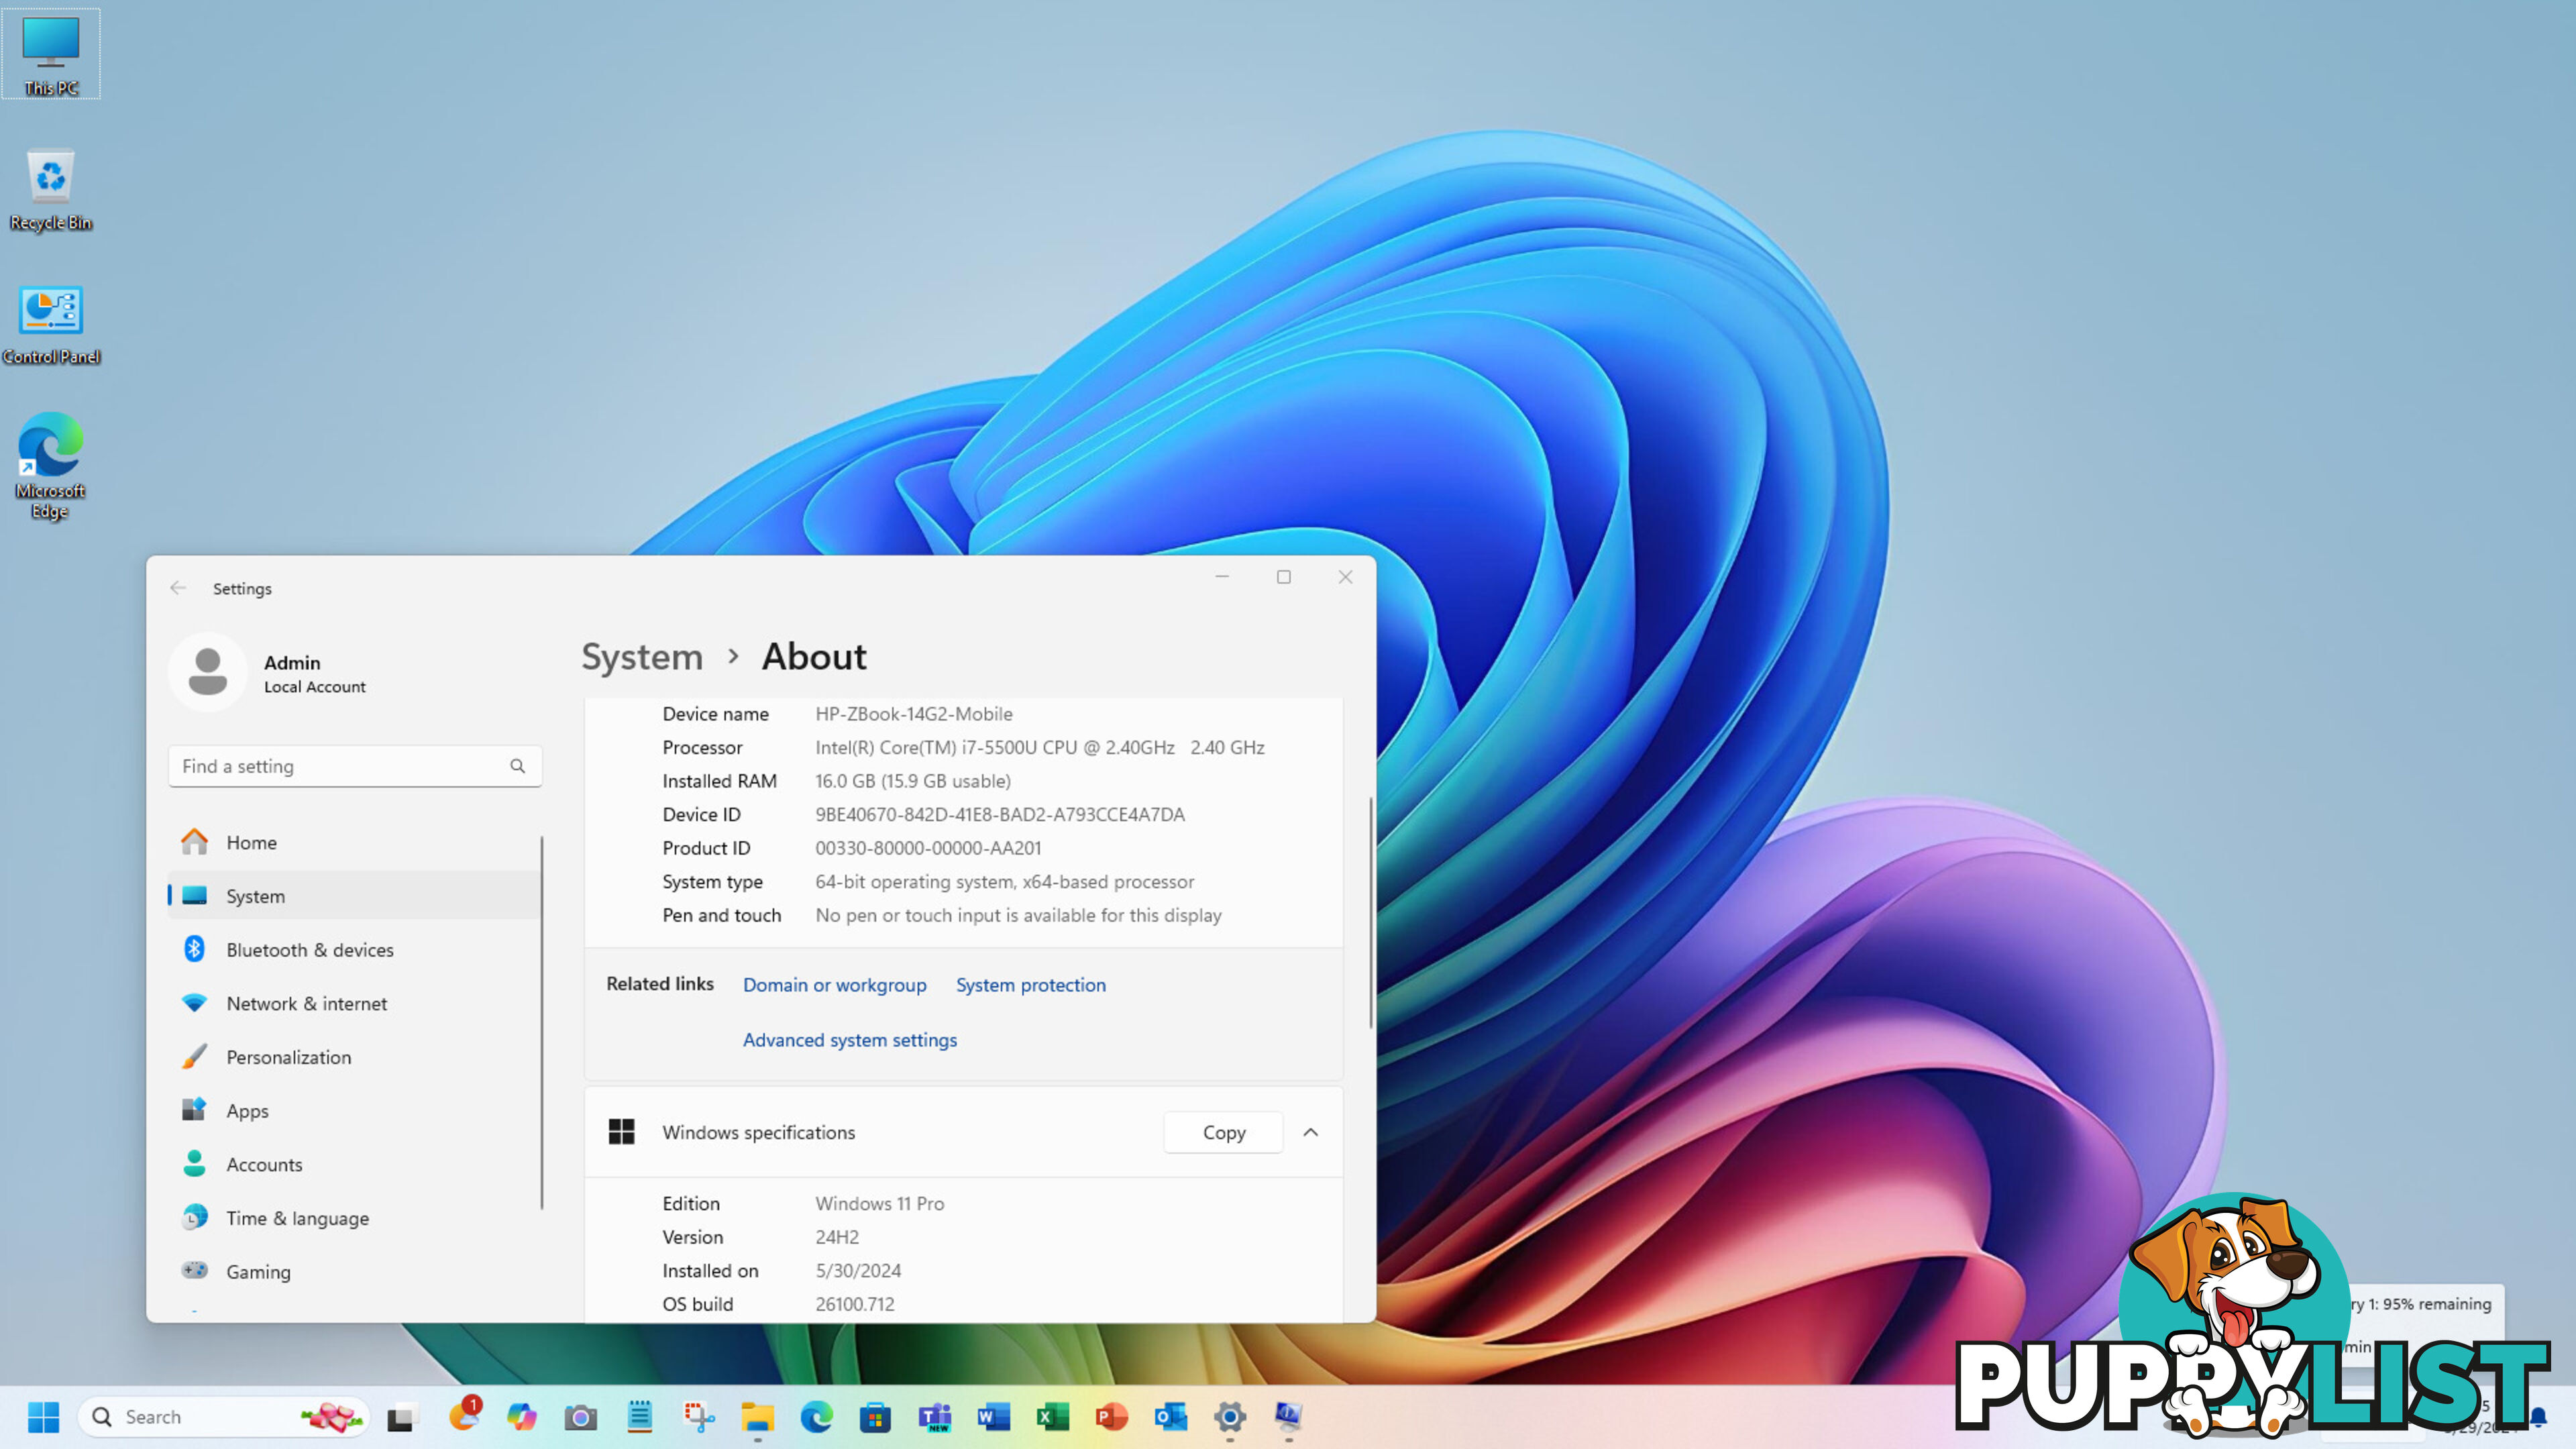Click the Admin account avatar
Screen dimensions: 2576x1449
(207, 672)
